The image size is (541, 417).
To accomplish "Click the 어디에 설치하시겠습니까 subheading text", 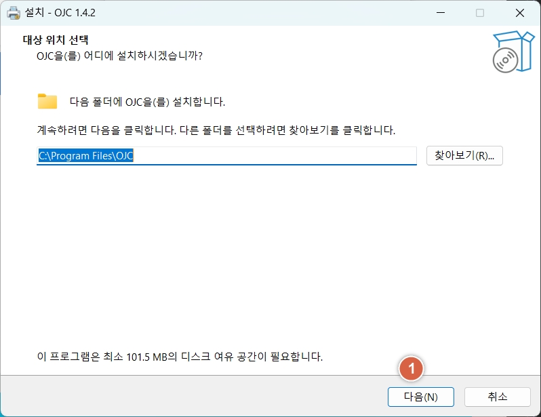I will tap(119, 56).
